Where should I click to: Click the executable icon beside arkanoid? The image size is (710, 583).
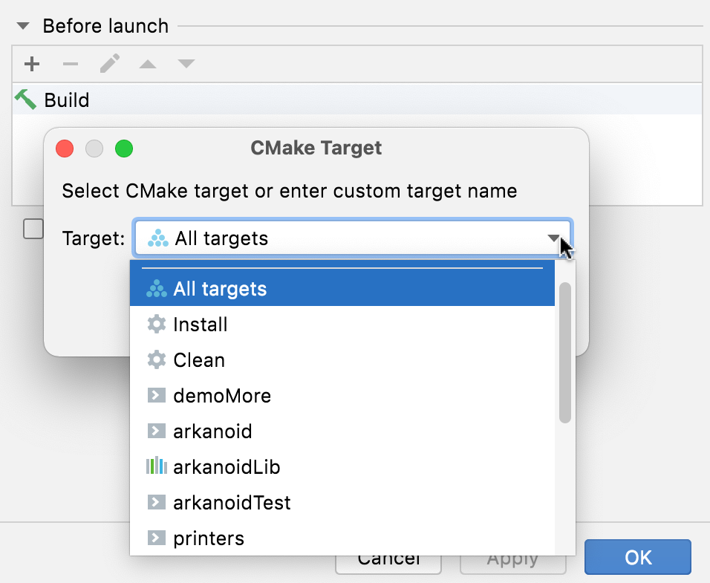pyautogui.click(x=156, y=431)
